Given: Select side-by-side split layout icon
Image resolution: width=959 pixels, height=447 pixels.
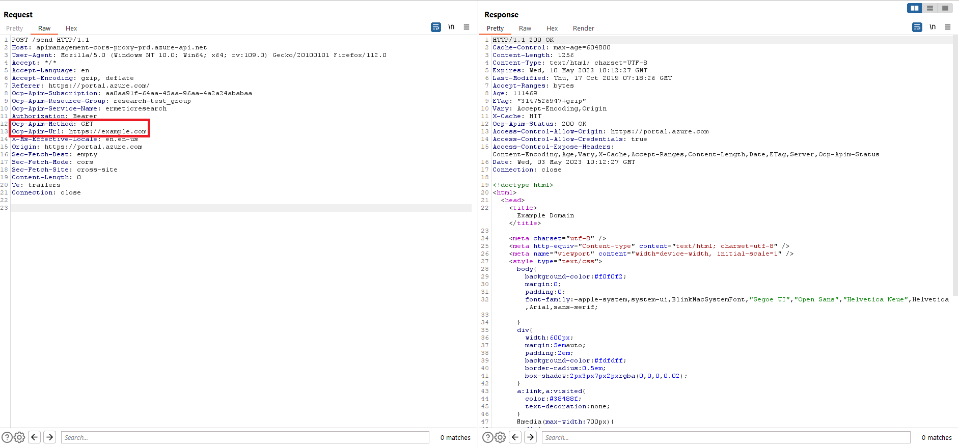Looking at the screenshot, I should coord(915,8).
